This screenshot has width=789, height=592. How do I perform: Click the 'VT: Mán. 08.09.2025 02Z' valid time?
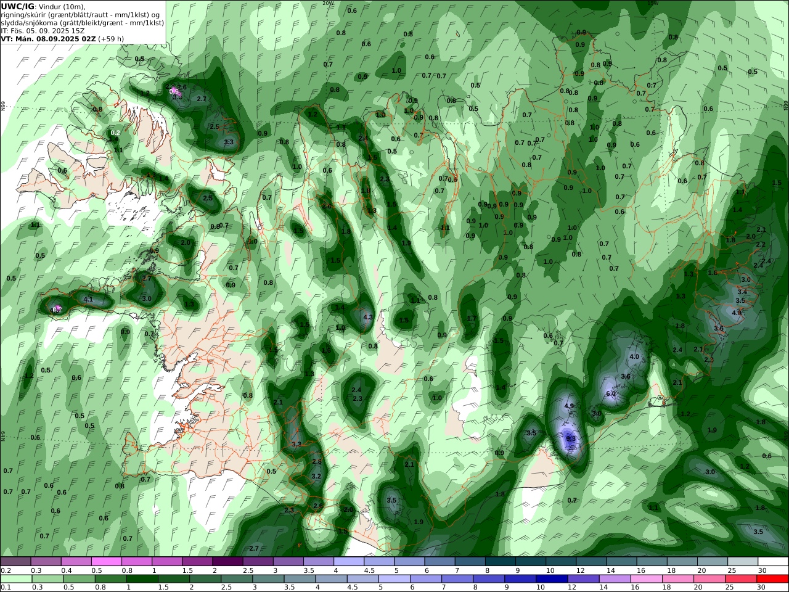coord(49,39)
